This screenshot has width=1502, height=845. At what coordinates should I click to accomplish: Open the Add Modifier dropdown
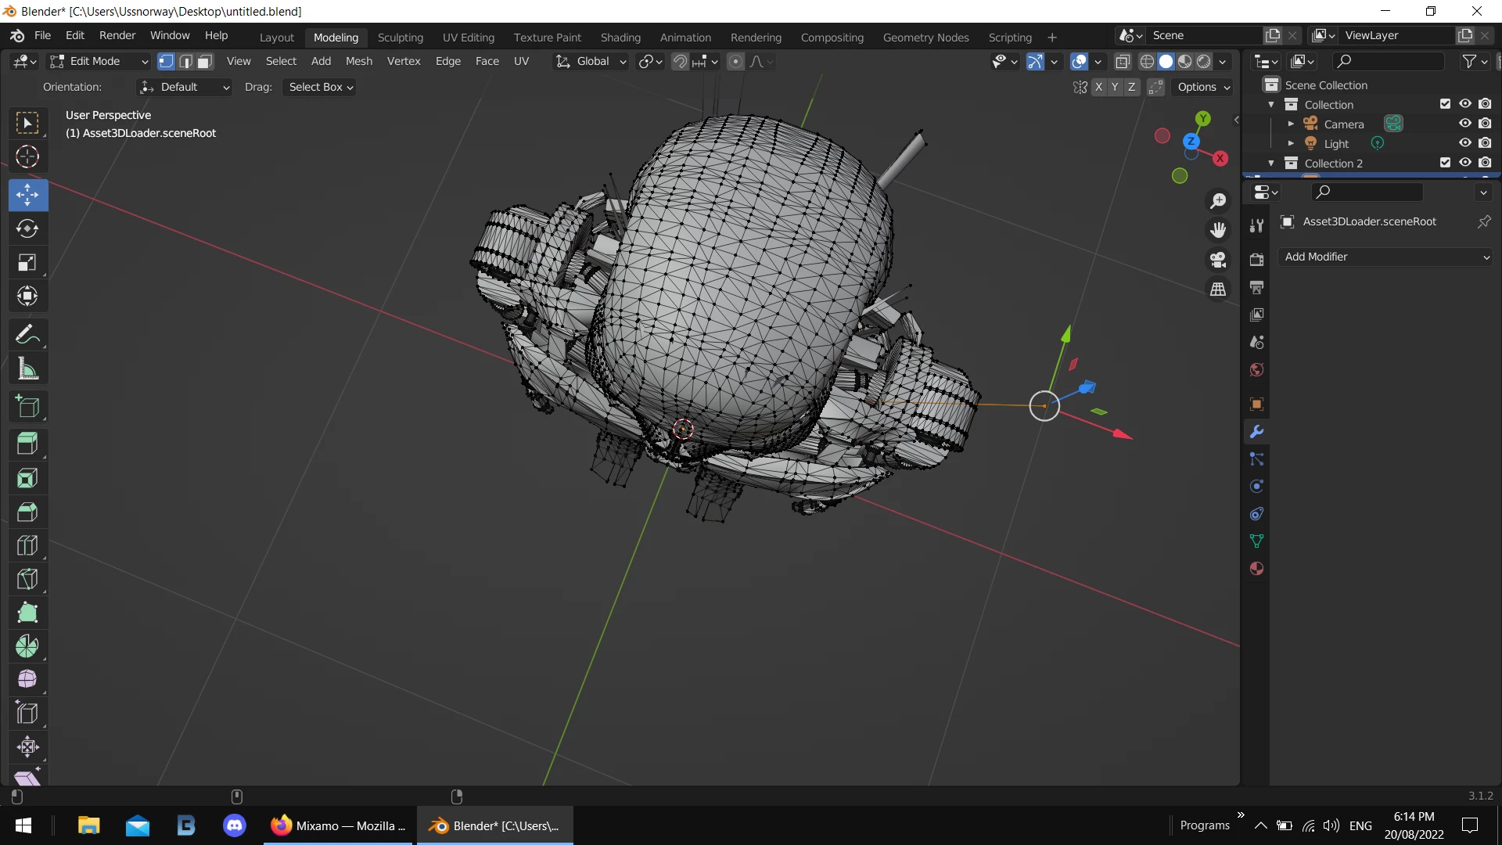[x=1385, y=257]
